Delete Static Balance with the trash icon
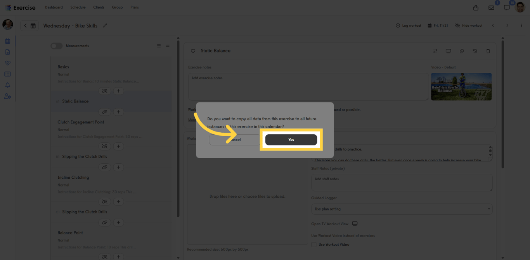The width and height of the screenshot is (530, 260). [488, 51]
